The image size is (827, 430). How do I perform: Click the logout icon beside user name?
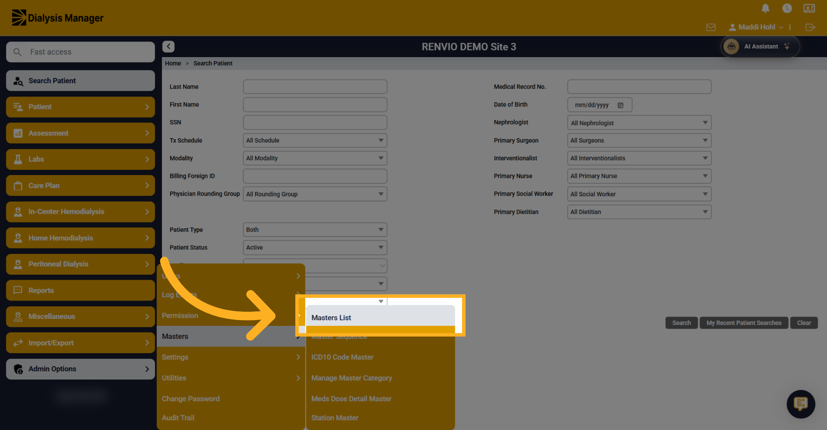pyautogui.click(x=810, y=27)
